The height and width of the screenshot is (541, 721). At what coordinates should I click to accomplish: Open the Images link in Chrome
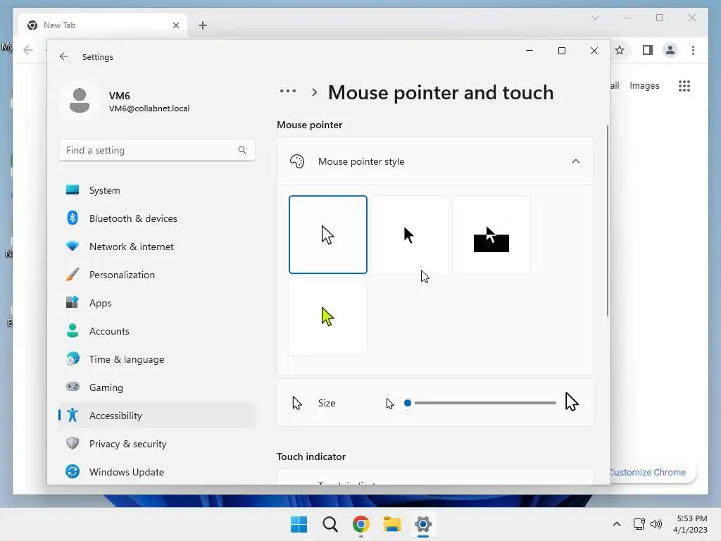644,85
